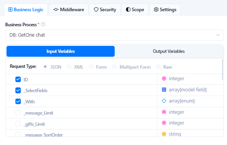Click the integer icon in _gifts_Limit row
The image size is (227, 145).
point(164,123)
